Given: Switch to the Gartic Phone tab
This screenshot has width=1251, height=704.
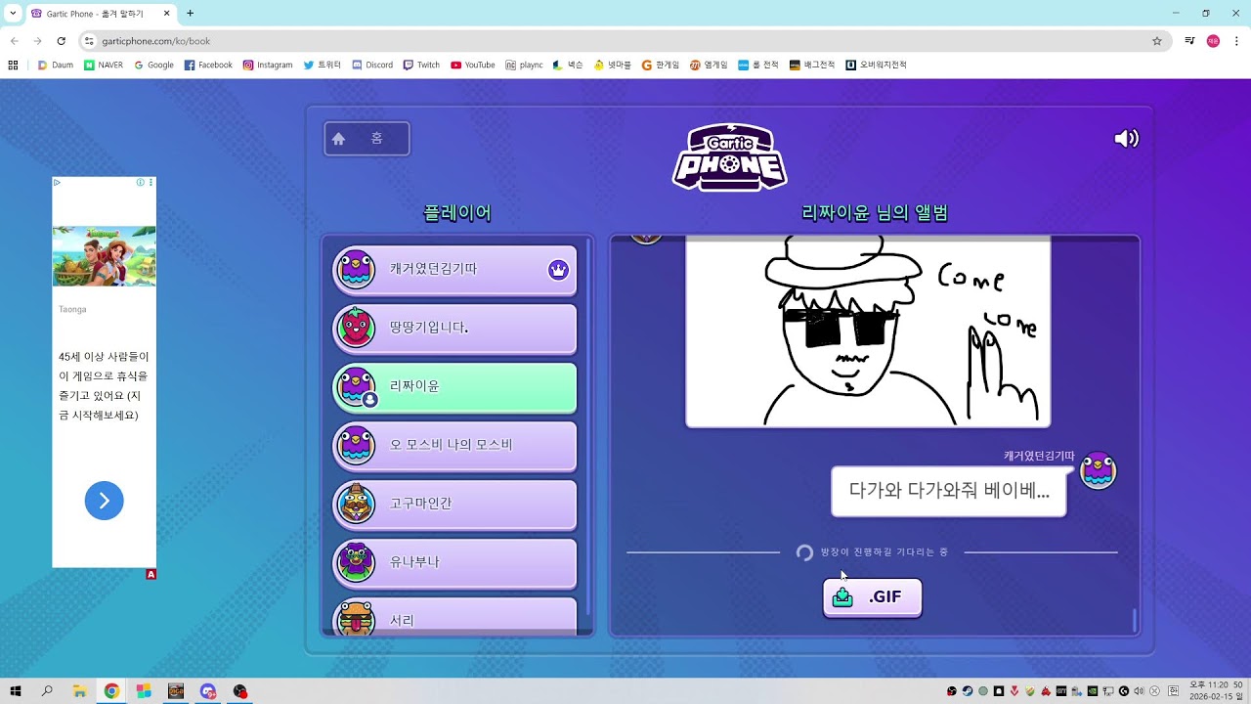Looking at the screenshot, I should 101,14.
